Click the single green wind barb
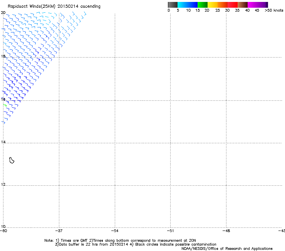Viewport: 285px width, 251px height. (x=5, y=105)
